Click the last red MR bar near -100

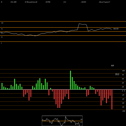[112, 99]
